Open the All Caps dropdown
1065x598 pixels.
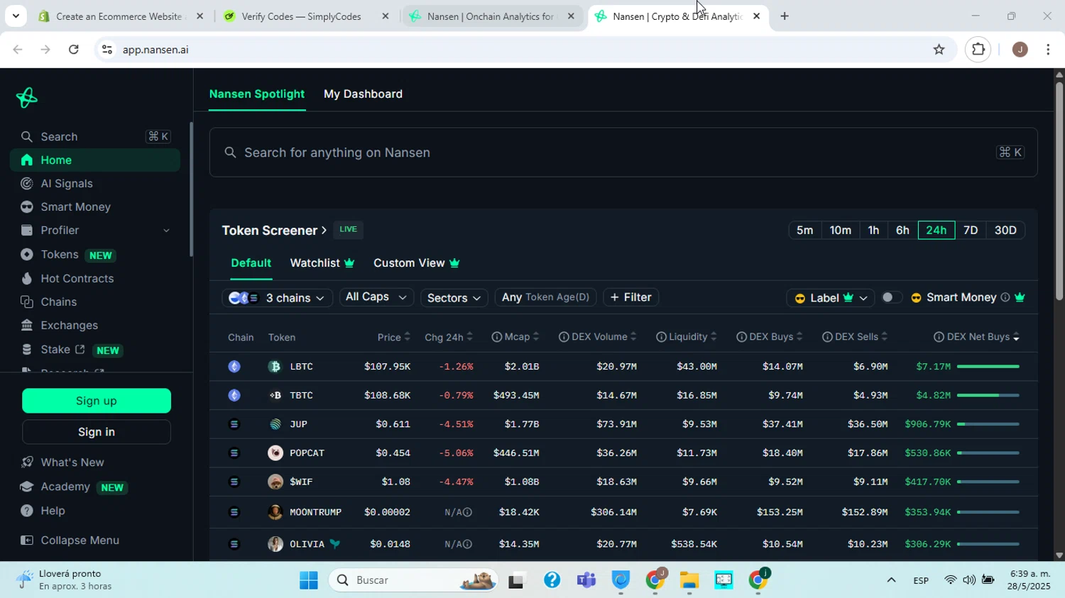click(376, 297)
